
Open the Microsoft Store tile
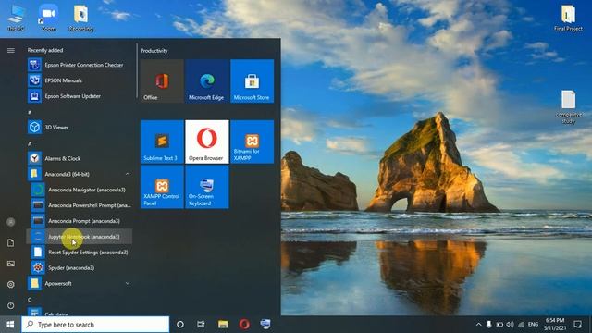pyautogui.click(x=252, y=80)
